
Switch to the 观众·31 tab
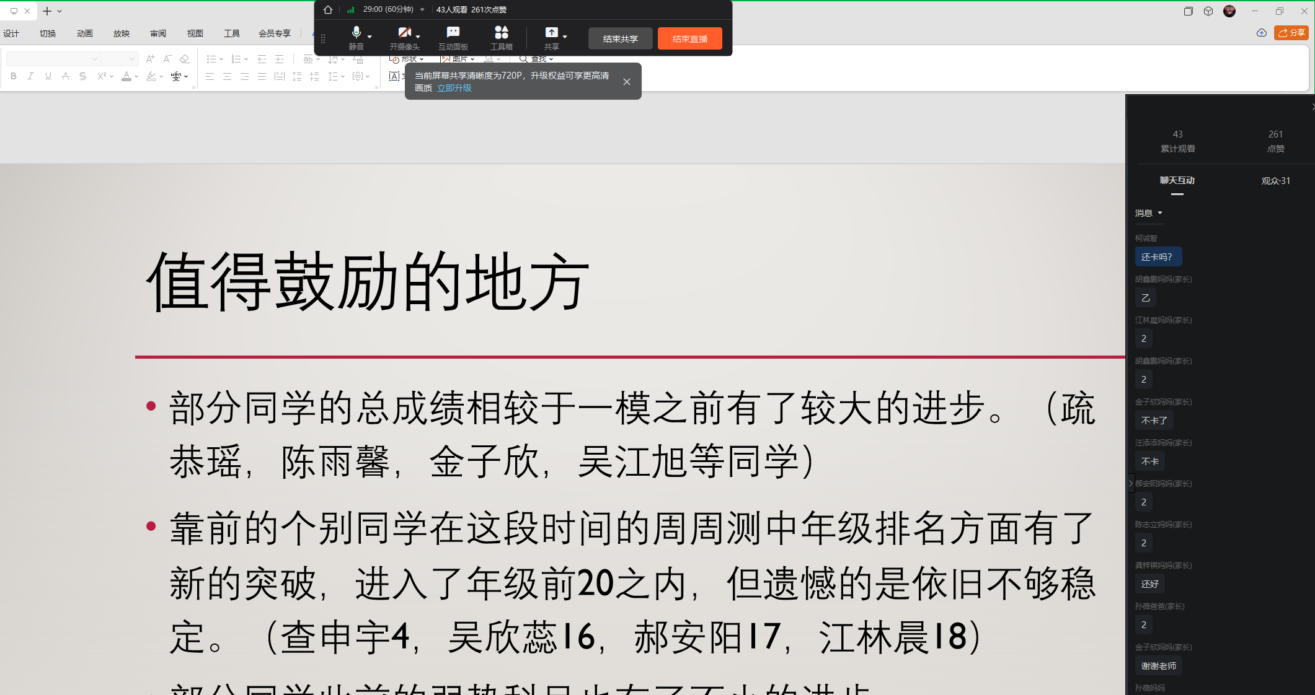pyautogui.click(x=1275, y=181)
